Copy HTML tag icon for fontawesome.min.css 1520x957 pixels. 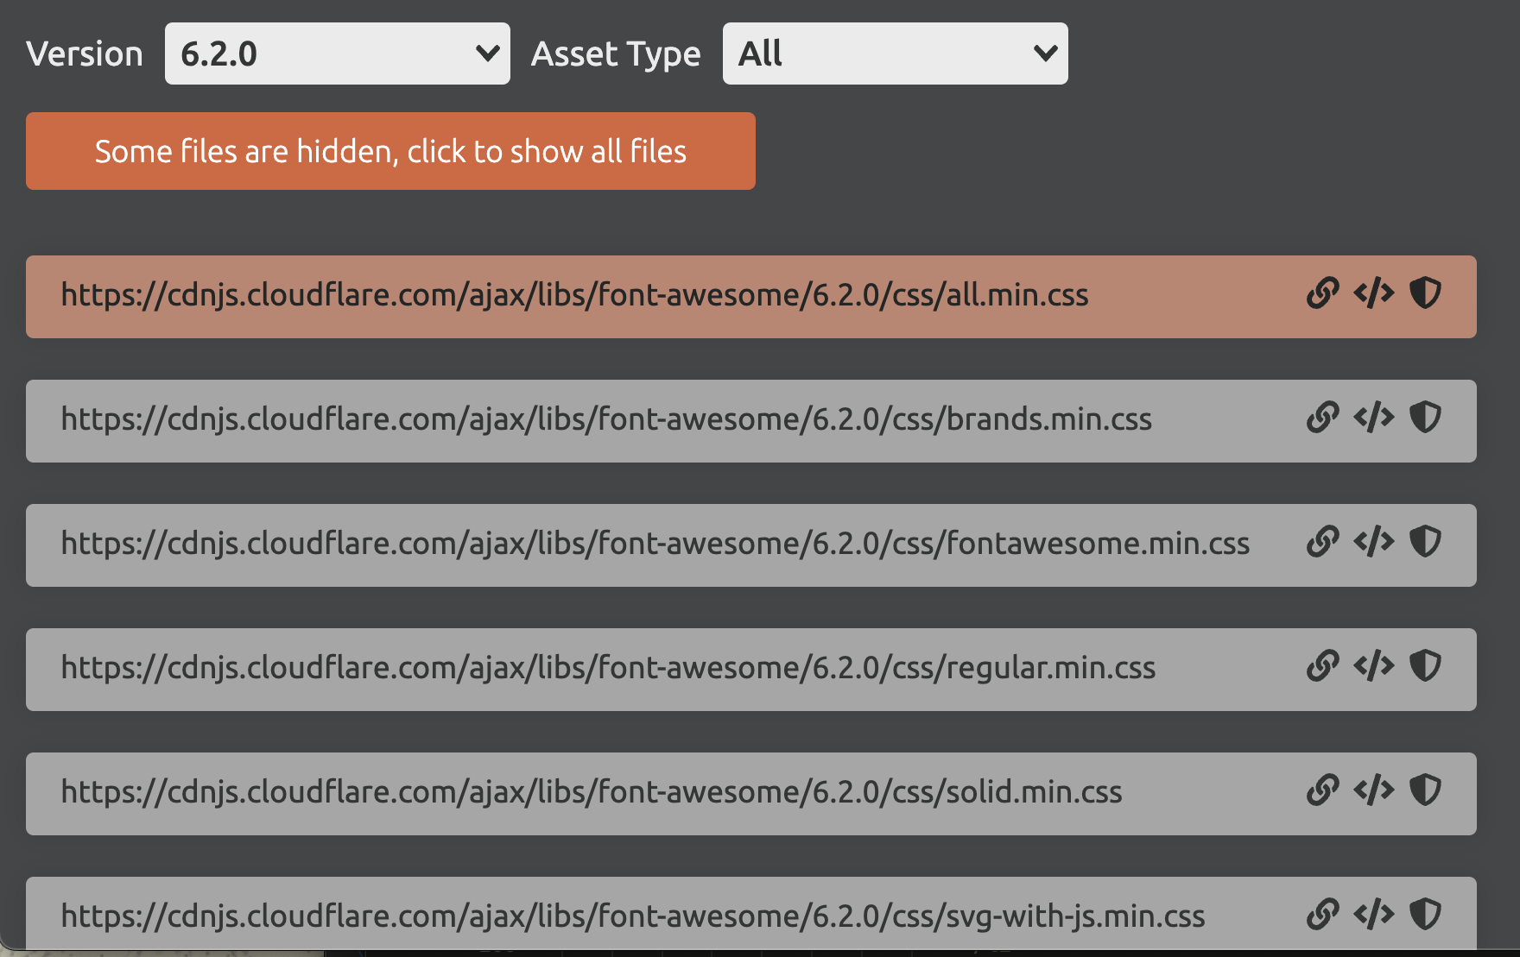point(1374,542)
